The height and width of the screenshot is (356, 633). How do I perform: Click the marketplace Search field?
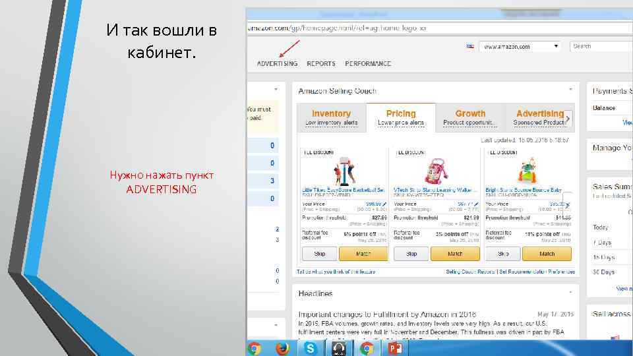(601, 46)
